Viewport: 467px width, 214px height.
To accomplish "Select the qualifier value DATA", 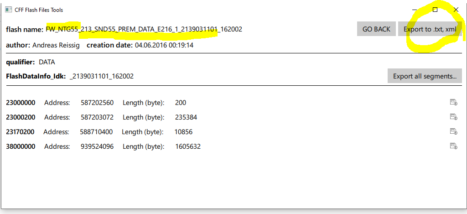I will click(47, 62).
